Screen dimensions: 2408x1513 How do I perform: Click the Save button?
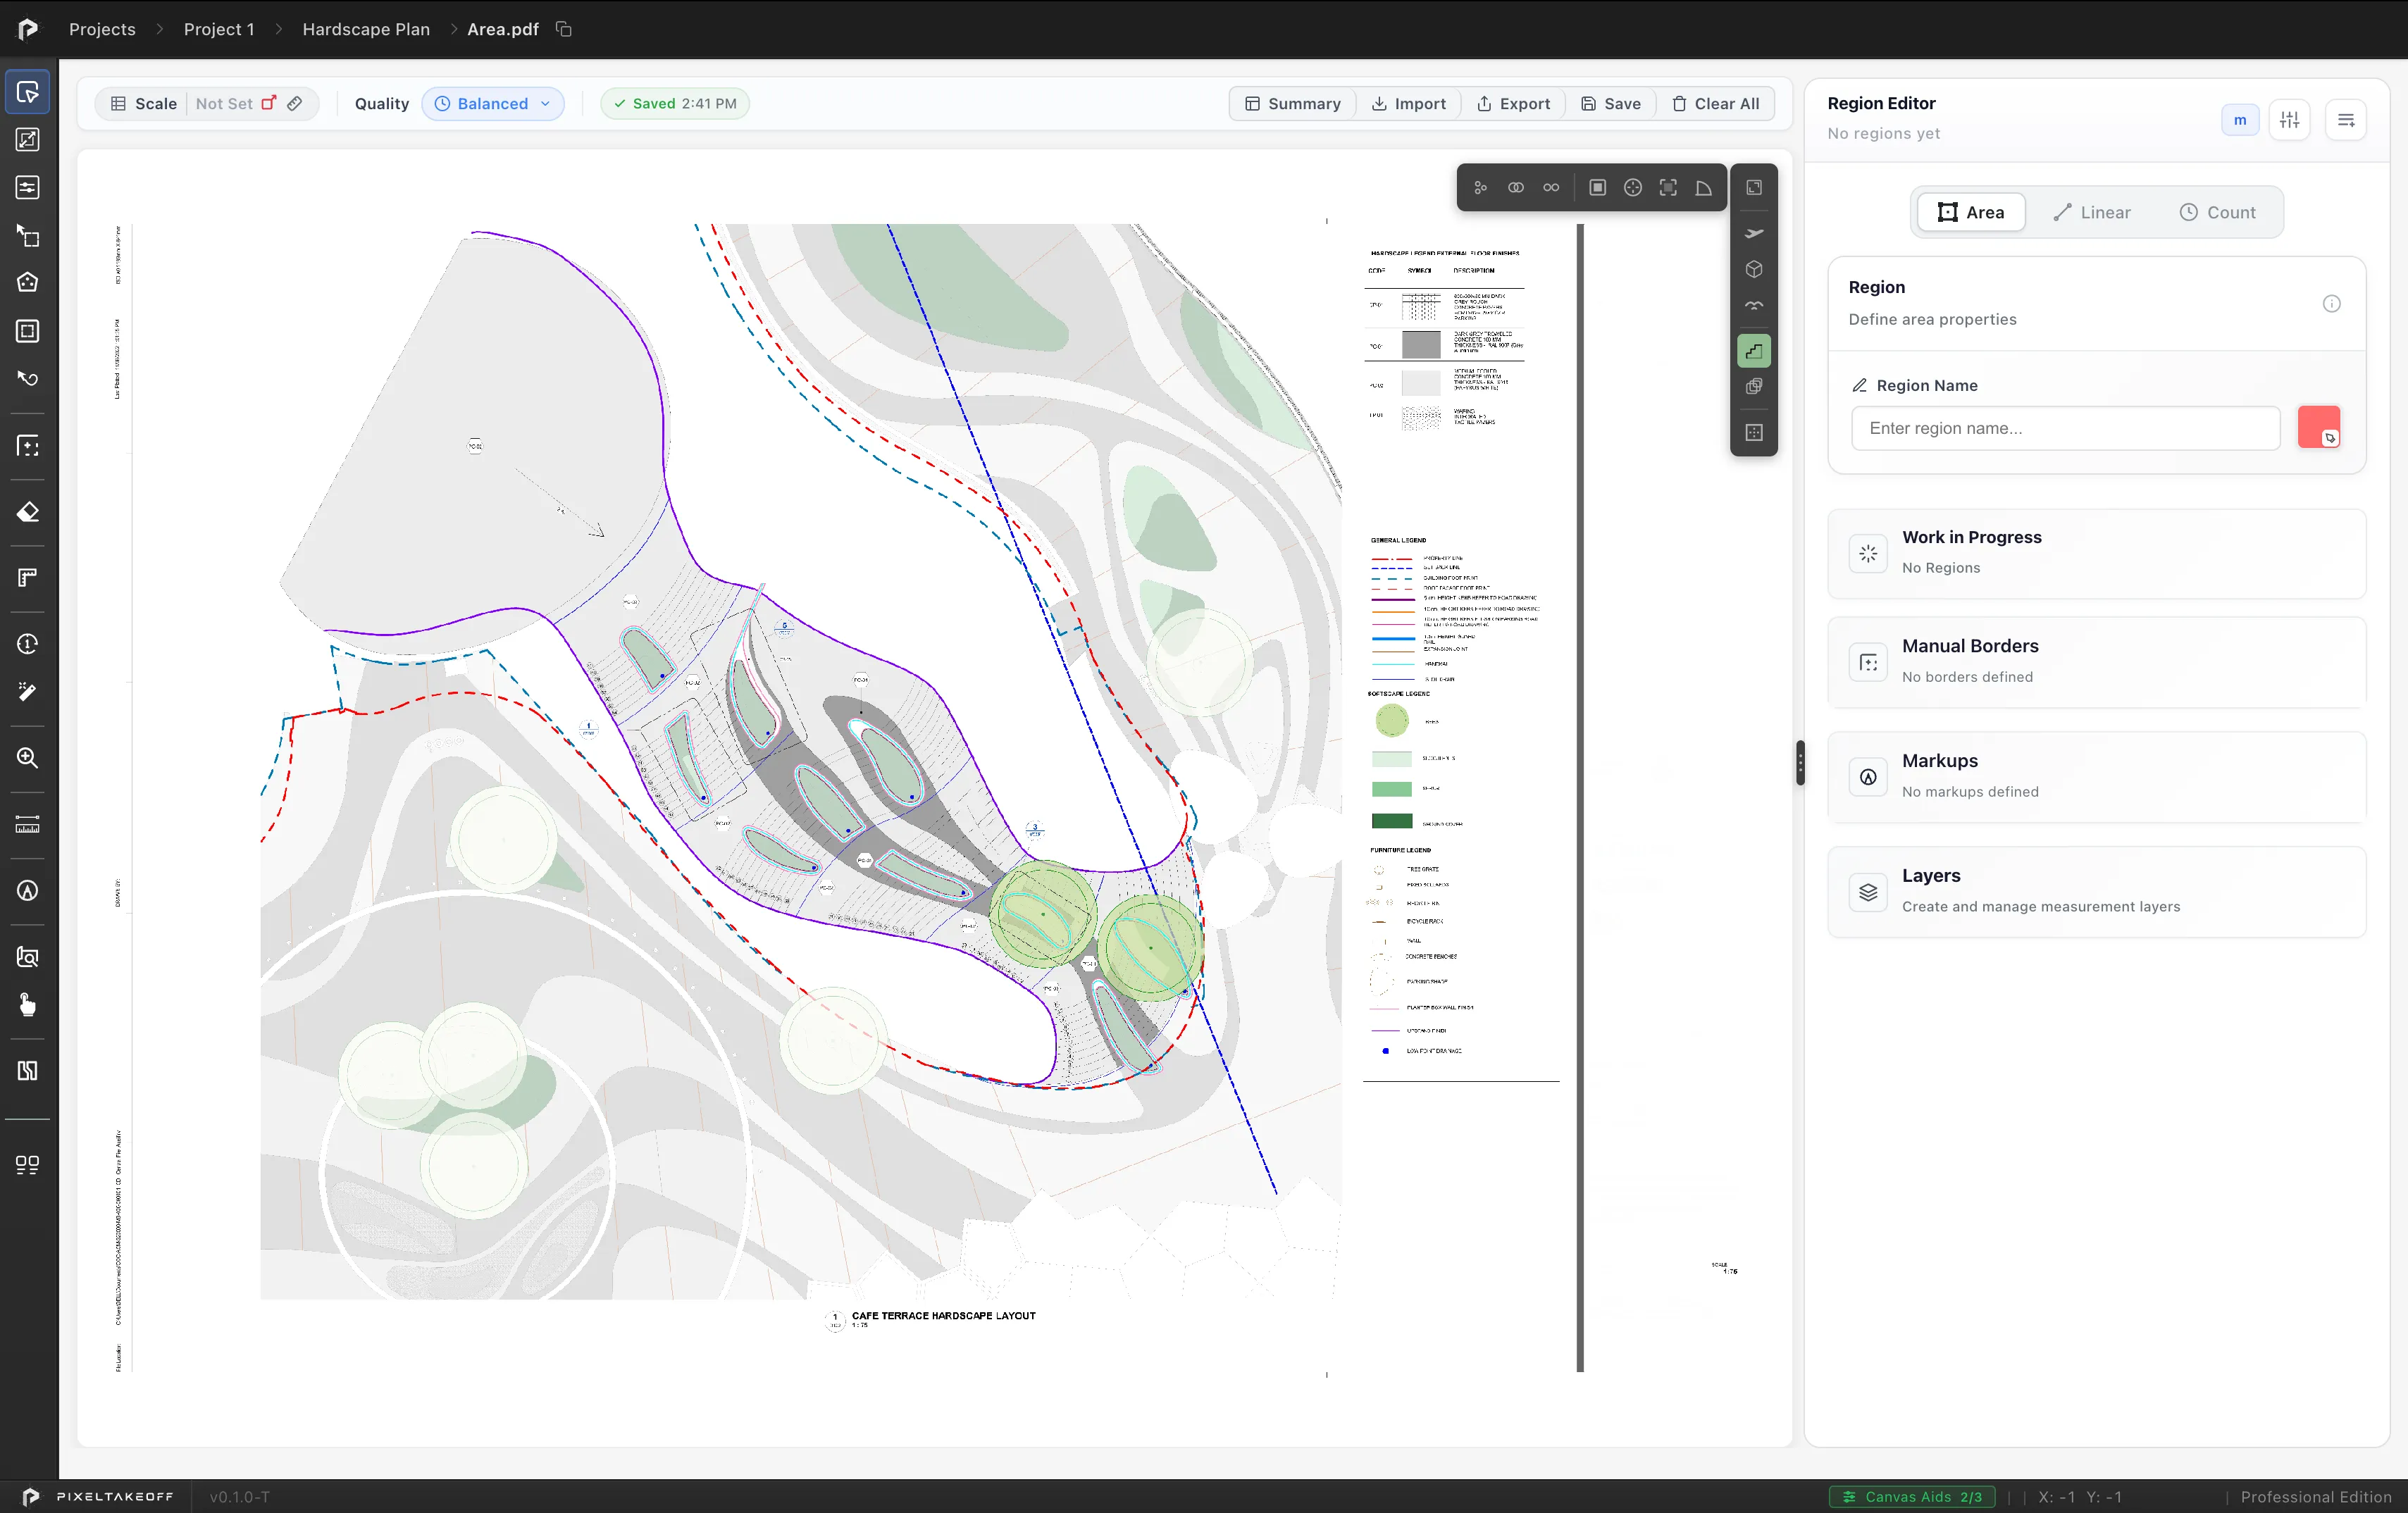click(x=1611, y=104)
